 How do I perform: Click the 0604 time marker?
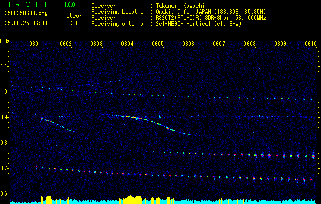coord(127,43)
